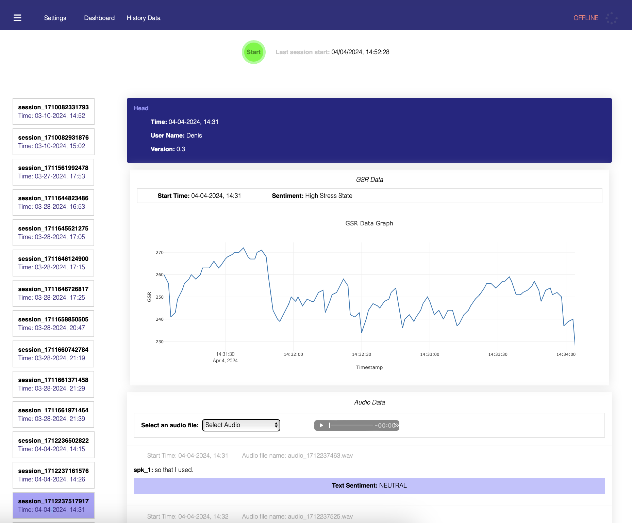
Task: Select session_1710082331793 in the list
Action: [x=53, y=111]
